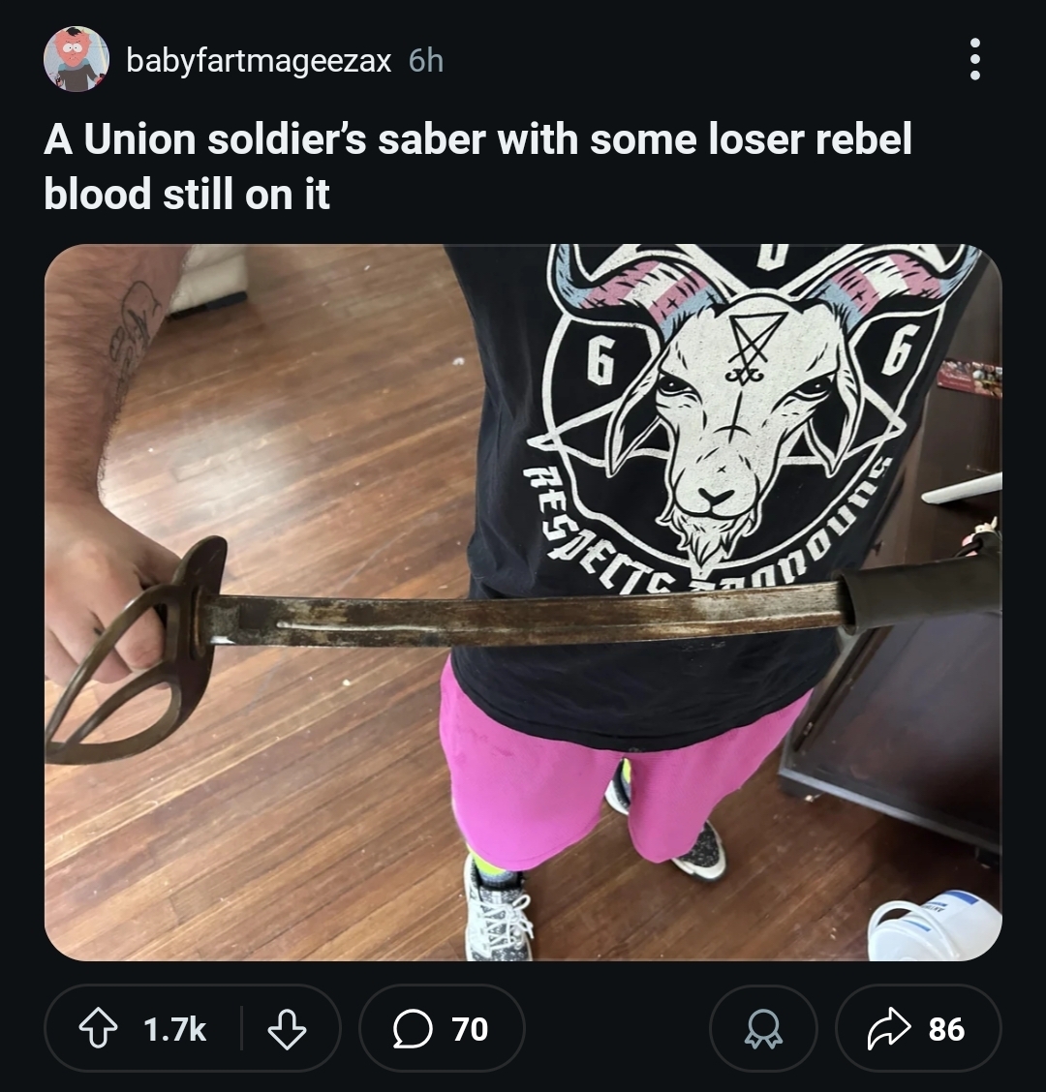The height and width of the screenshot is (1092, 1046).
Task: Click the 6h post timestamp
Action: point(426,61)
